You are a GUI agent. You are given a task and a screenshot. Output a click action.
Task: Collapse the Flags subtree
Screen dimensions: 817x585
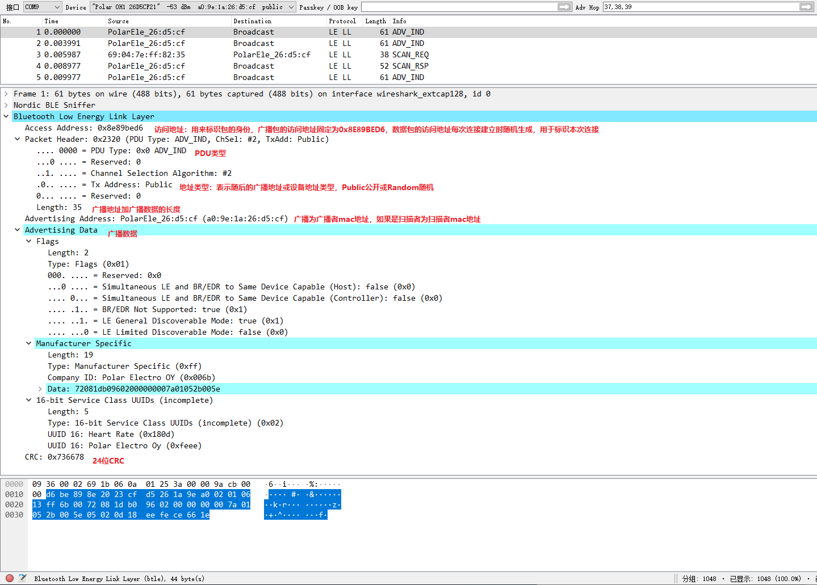point(28,241)
